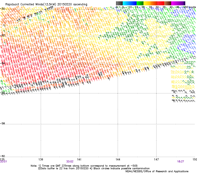The image size is (197, 173).
Task: Click the legend tick label '35'
Action: click(x=164, y=7)
